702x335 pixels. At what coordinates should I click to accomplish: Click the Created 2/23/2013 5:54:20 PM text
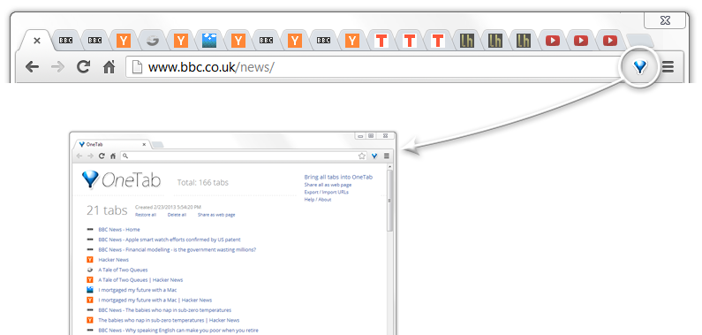coord(168,208)
